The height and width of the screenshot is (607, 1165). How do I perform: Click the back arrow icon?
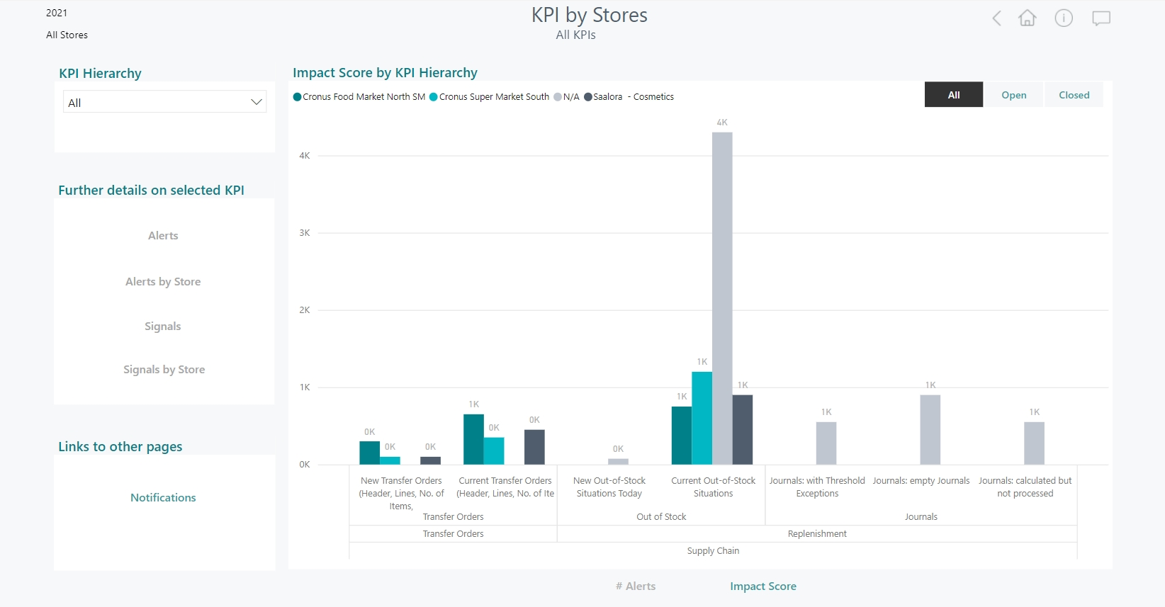[996, 18]
